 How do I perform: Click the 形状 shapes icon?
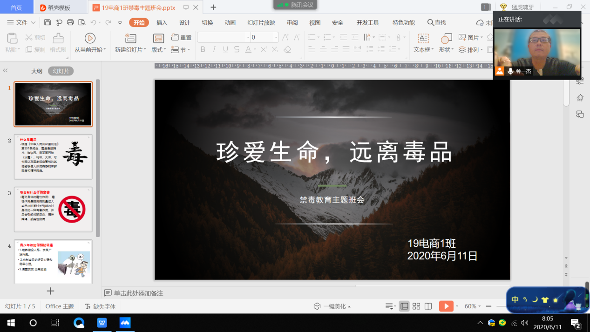coord(446,38)
